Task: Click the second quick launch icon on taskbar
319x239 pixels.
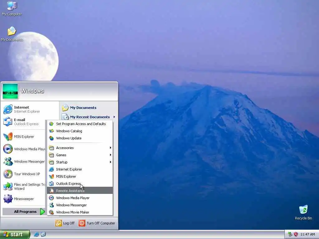Action: pos(43,234)
